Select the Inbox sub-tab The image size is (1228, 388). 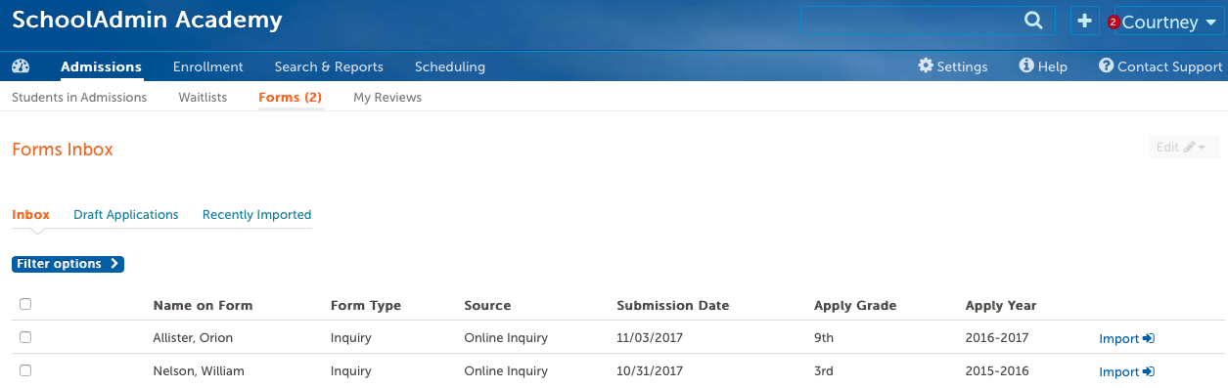point(30,215)
